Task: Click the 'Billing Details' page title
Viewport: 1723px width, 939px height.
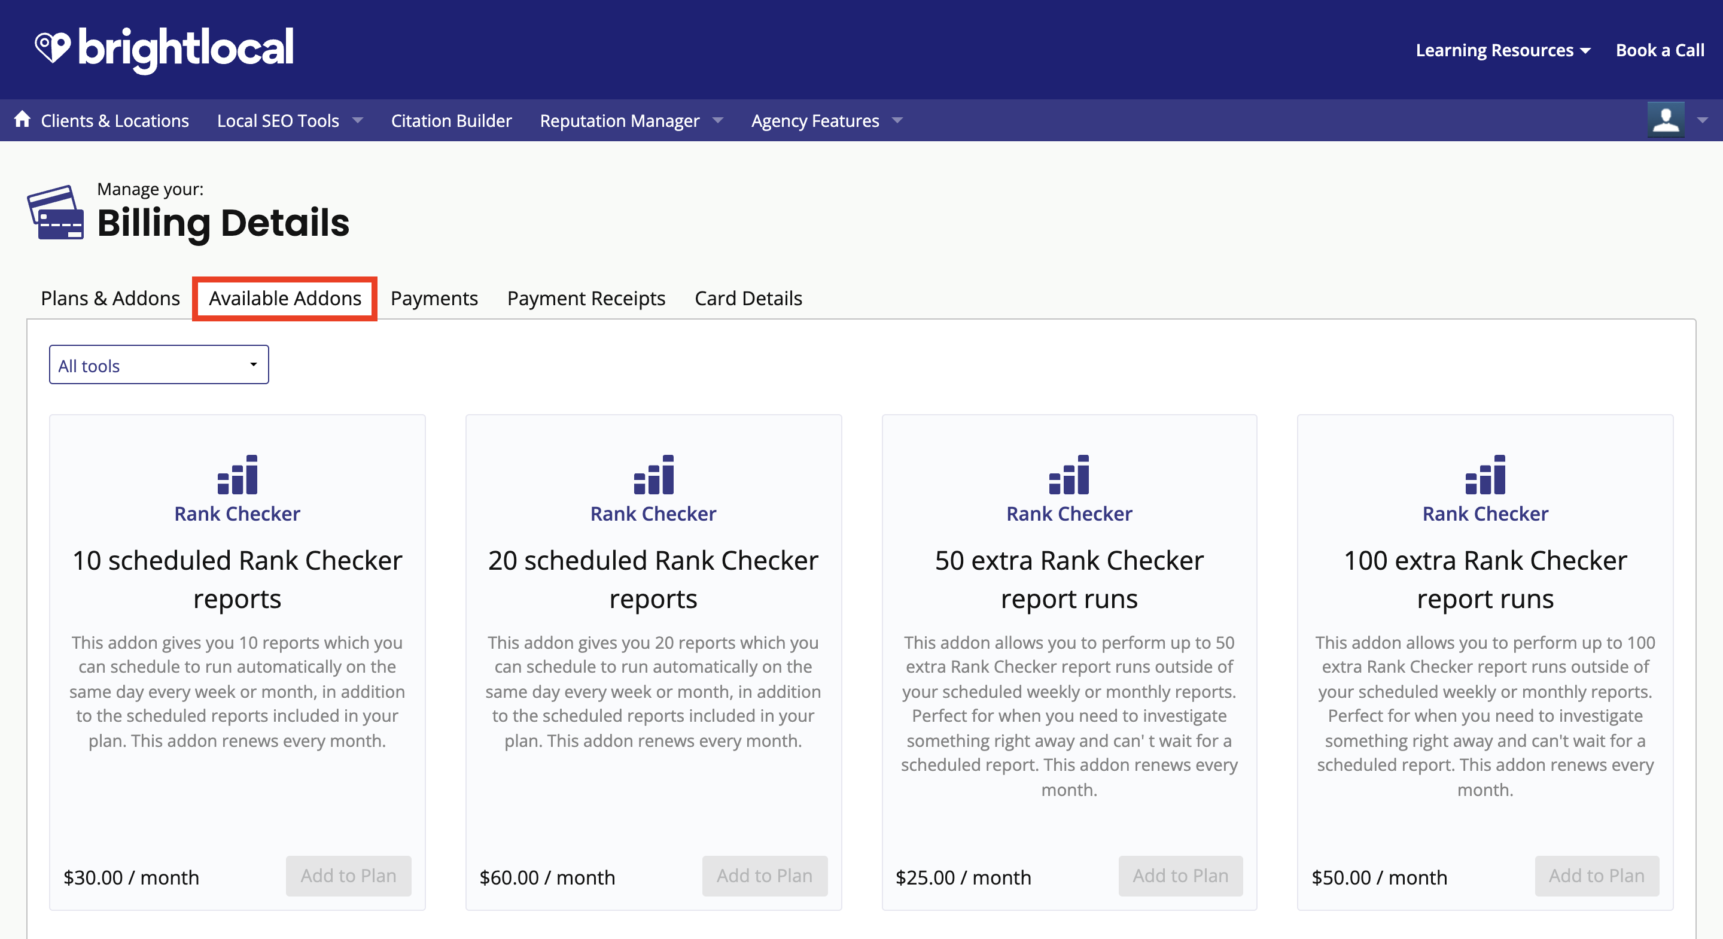Action: click(x=223, y=223)
